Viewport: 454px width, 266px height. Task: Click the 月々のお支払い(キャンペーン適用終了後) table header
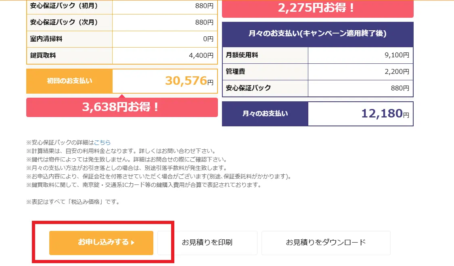(317, 34)
